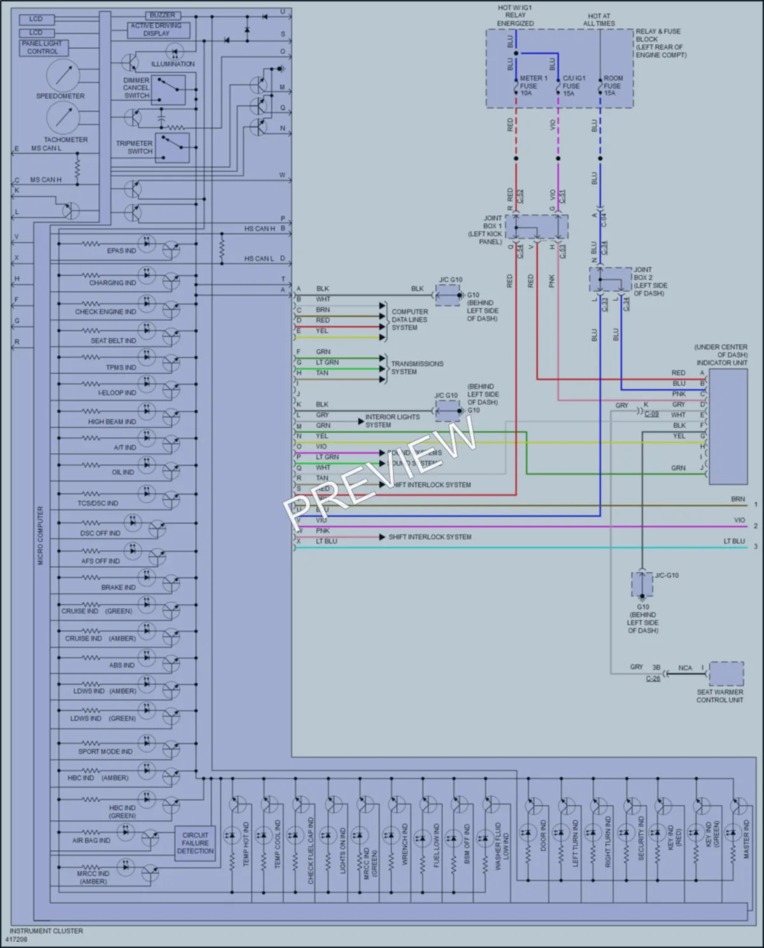764x948 pixels.
Task: Click the ROOM FUSE 15A label
Action: pos(612,86)
